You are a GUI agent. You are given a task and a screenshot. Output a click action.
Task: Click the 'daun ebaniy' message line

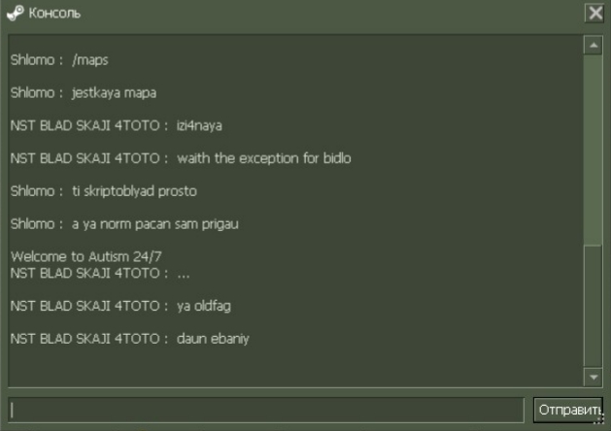coord(130,339)
